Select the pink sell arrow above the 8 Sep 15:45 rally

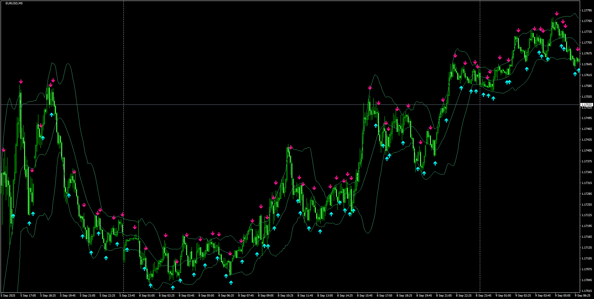click(370, 88)
